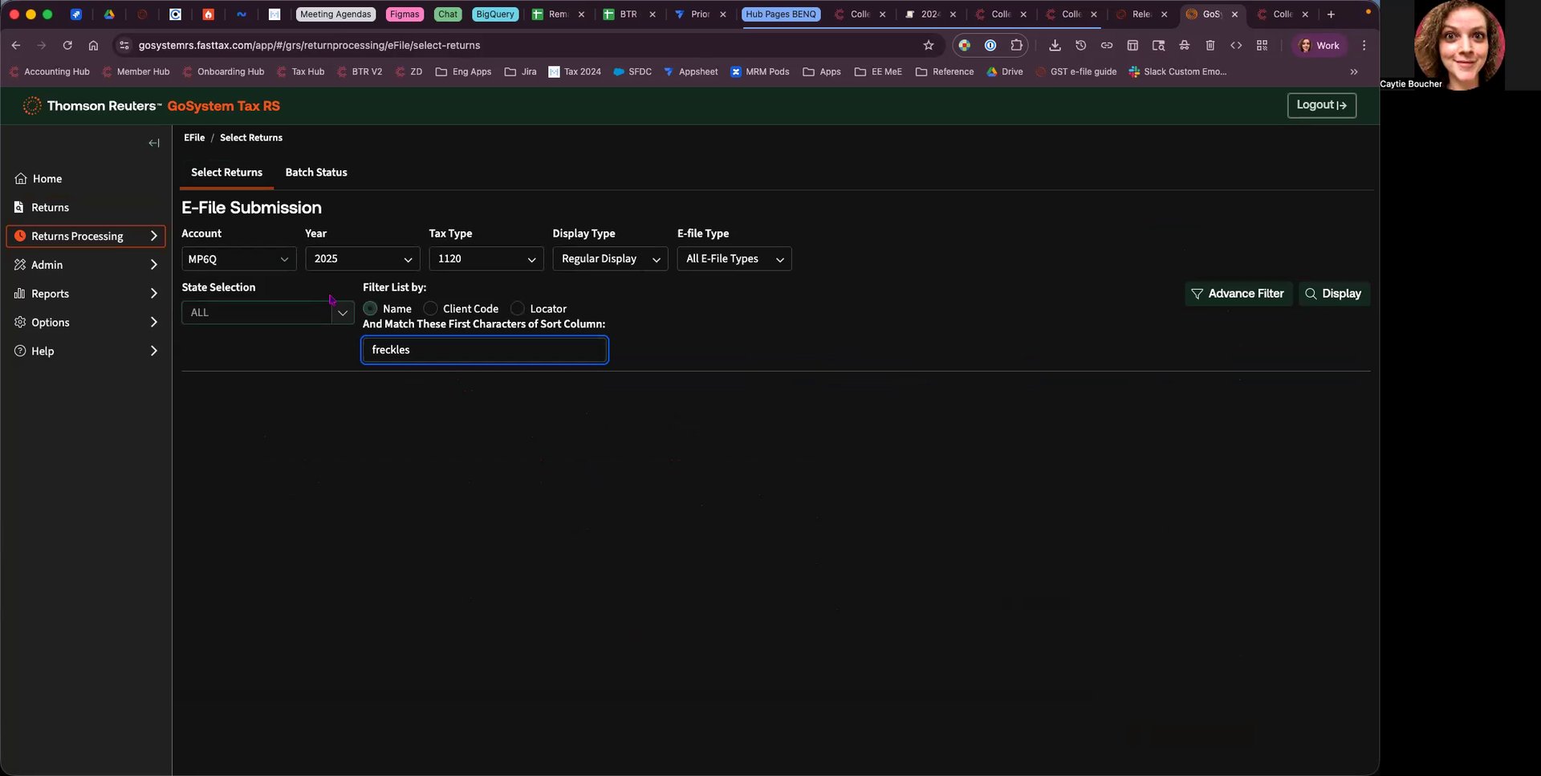Open the Tax Type dropdown showing 1120
The image size is (1541, 776).
(486, 259)
